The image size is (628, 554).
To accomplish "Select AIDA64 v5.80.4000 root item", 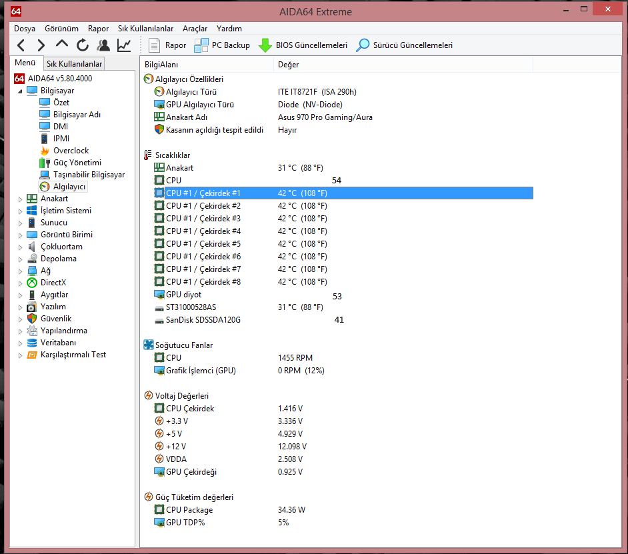I will (x=53, y=79).
